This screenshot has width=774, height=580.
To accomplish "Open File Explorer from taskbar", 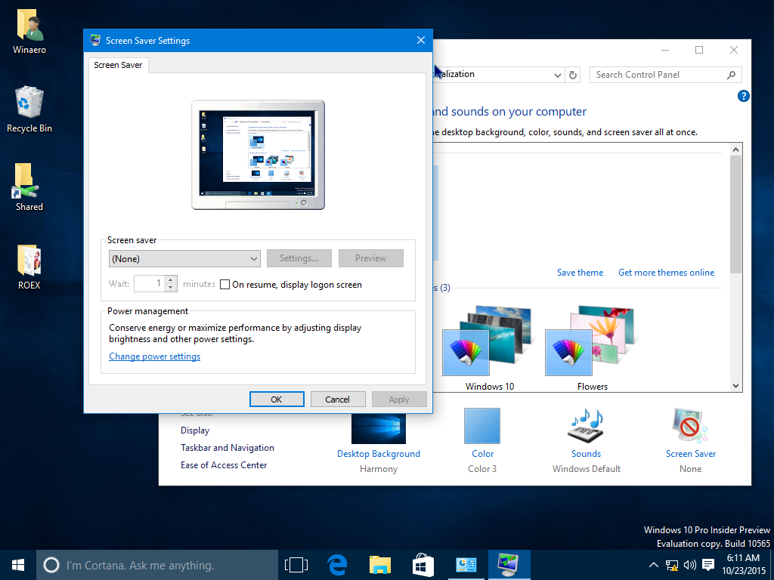I will pos(380,565).
